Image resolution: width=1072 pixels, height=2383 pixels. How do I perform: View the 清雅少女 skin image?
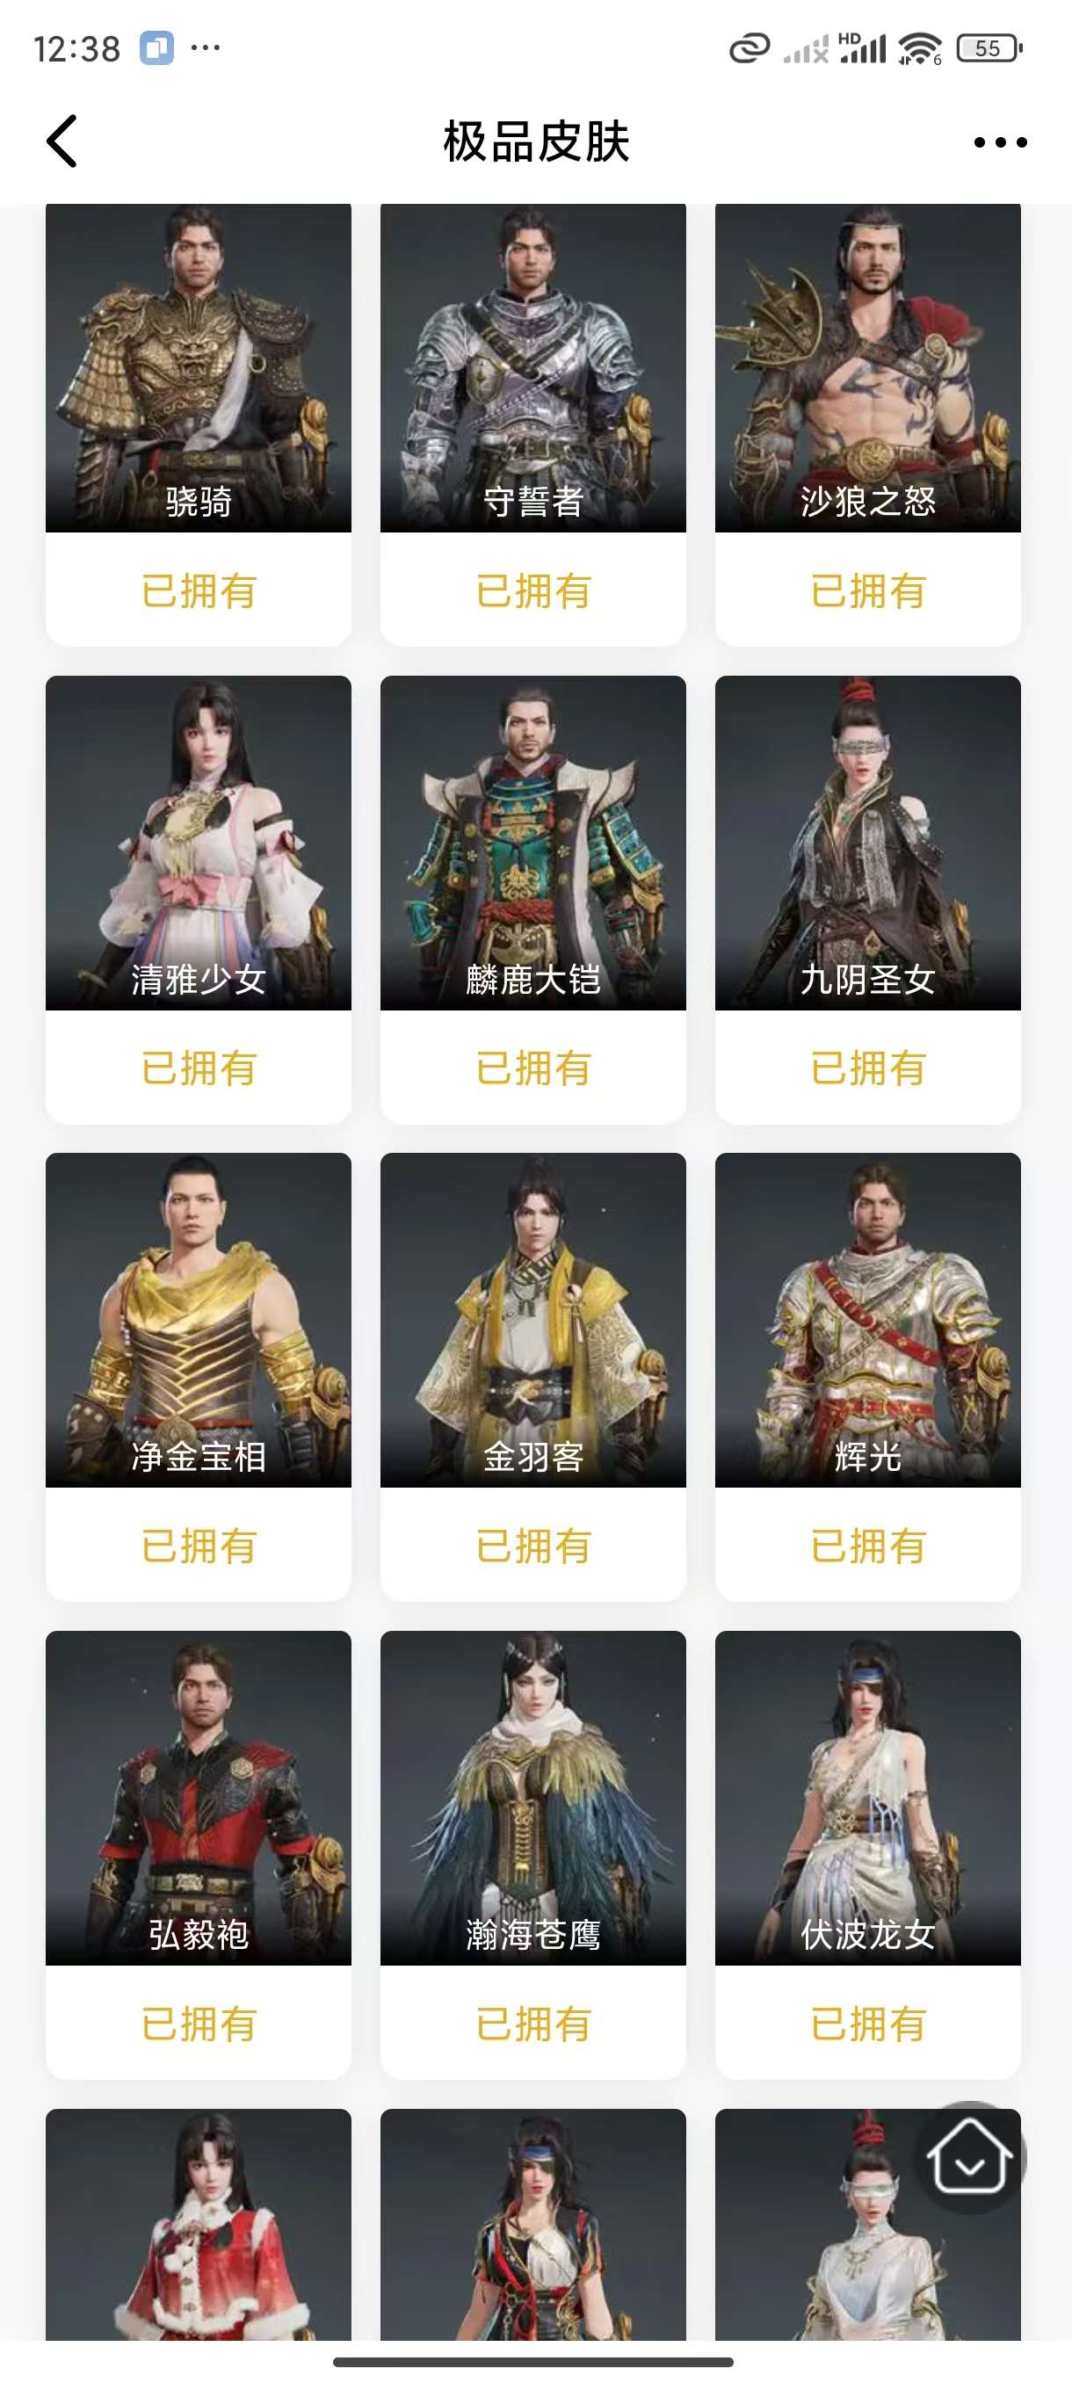click(x=198, y=843)
